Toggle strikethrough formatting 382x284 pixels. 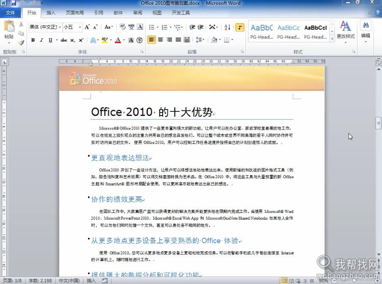coord(64,40)
